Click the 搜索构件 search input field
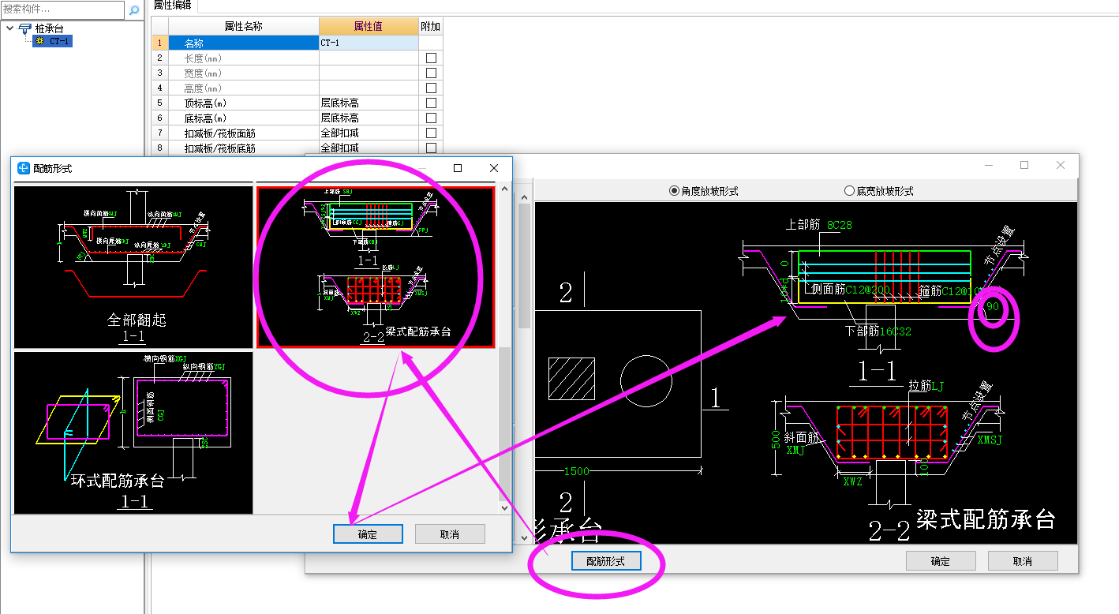 click(x=62, y=9)
